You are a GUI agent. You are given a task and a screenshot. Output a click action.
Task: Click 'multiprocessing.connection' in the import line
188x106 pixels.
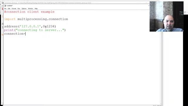43,19
